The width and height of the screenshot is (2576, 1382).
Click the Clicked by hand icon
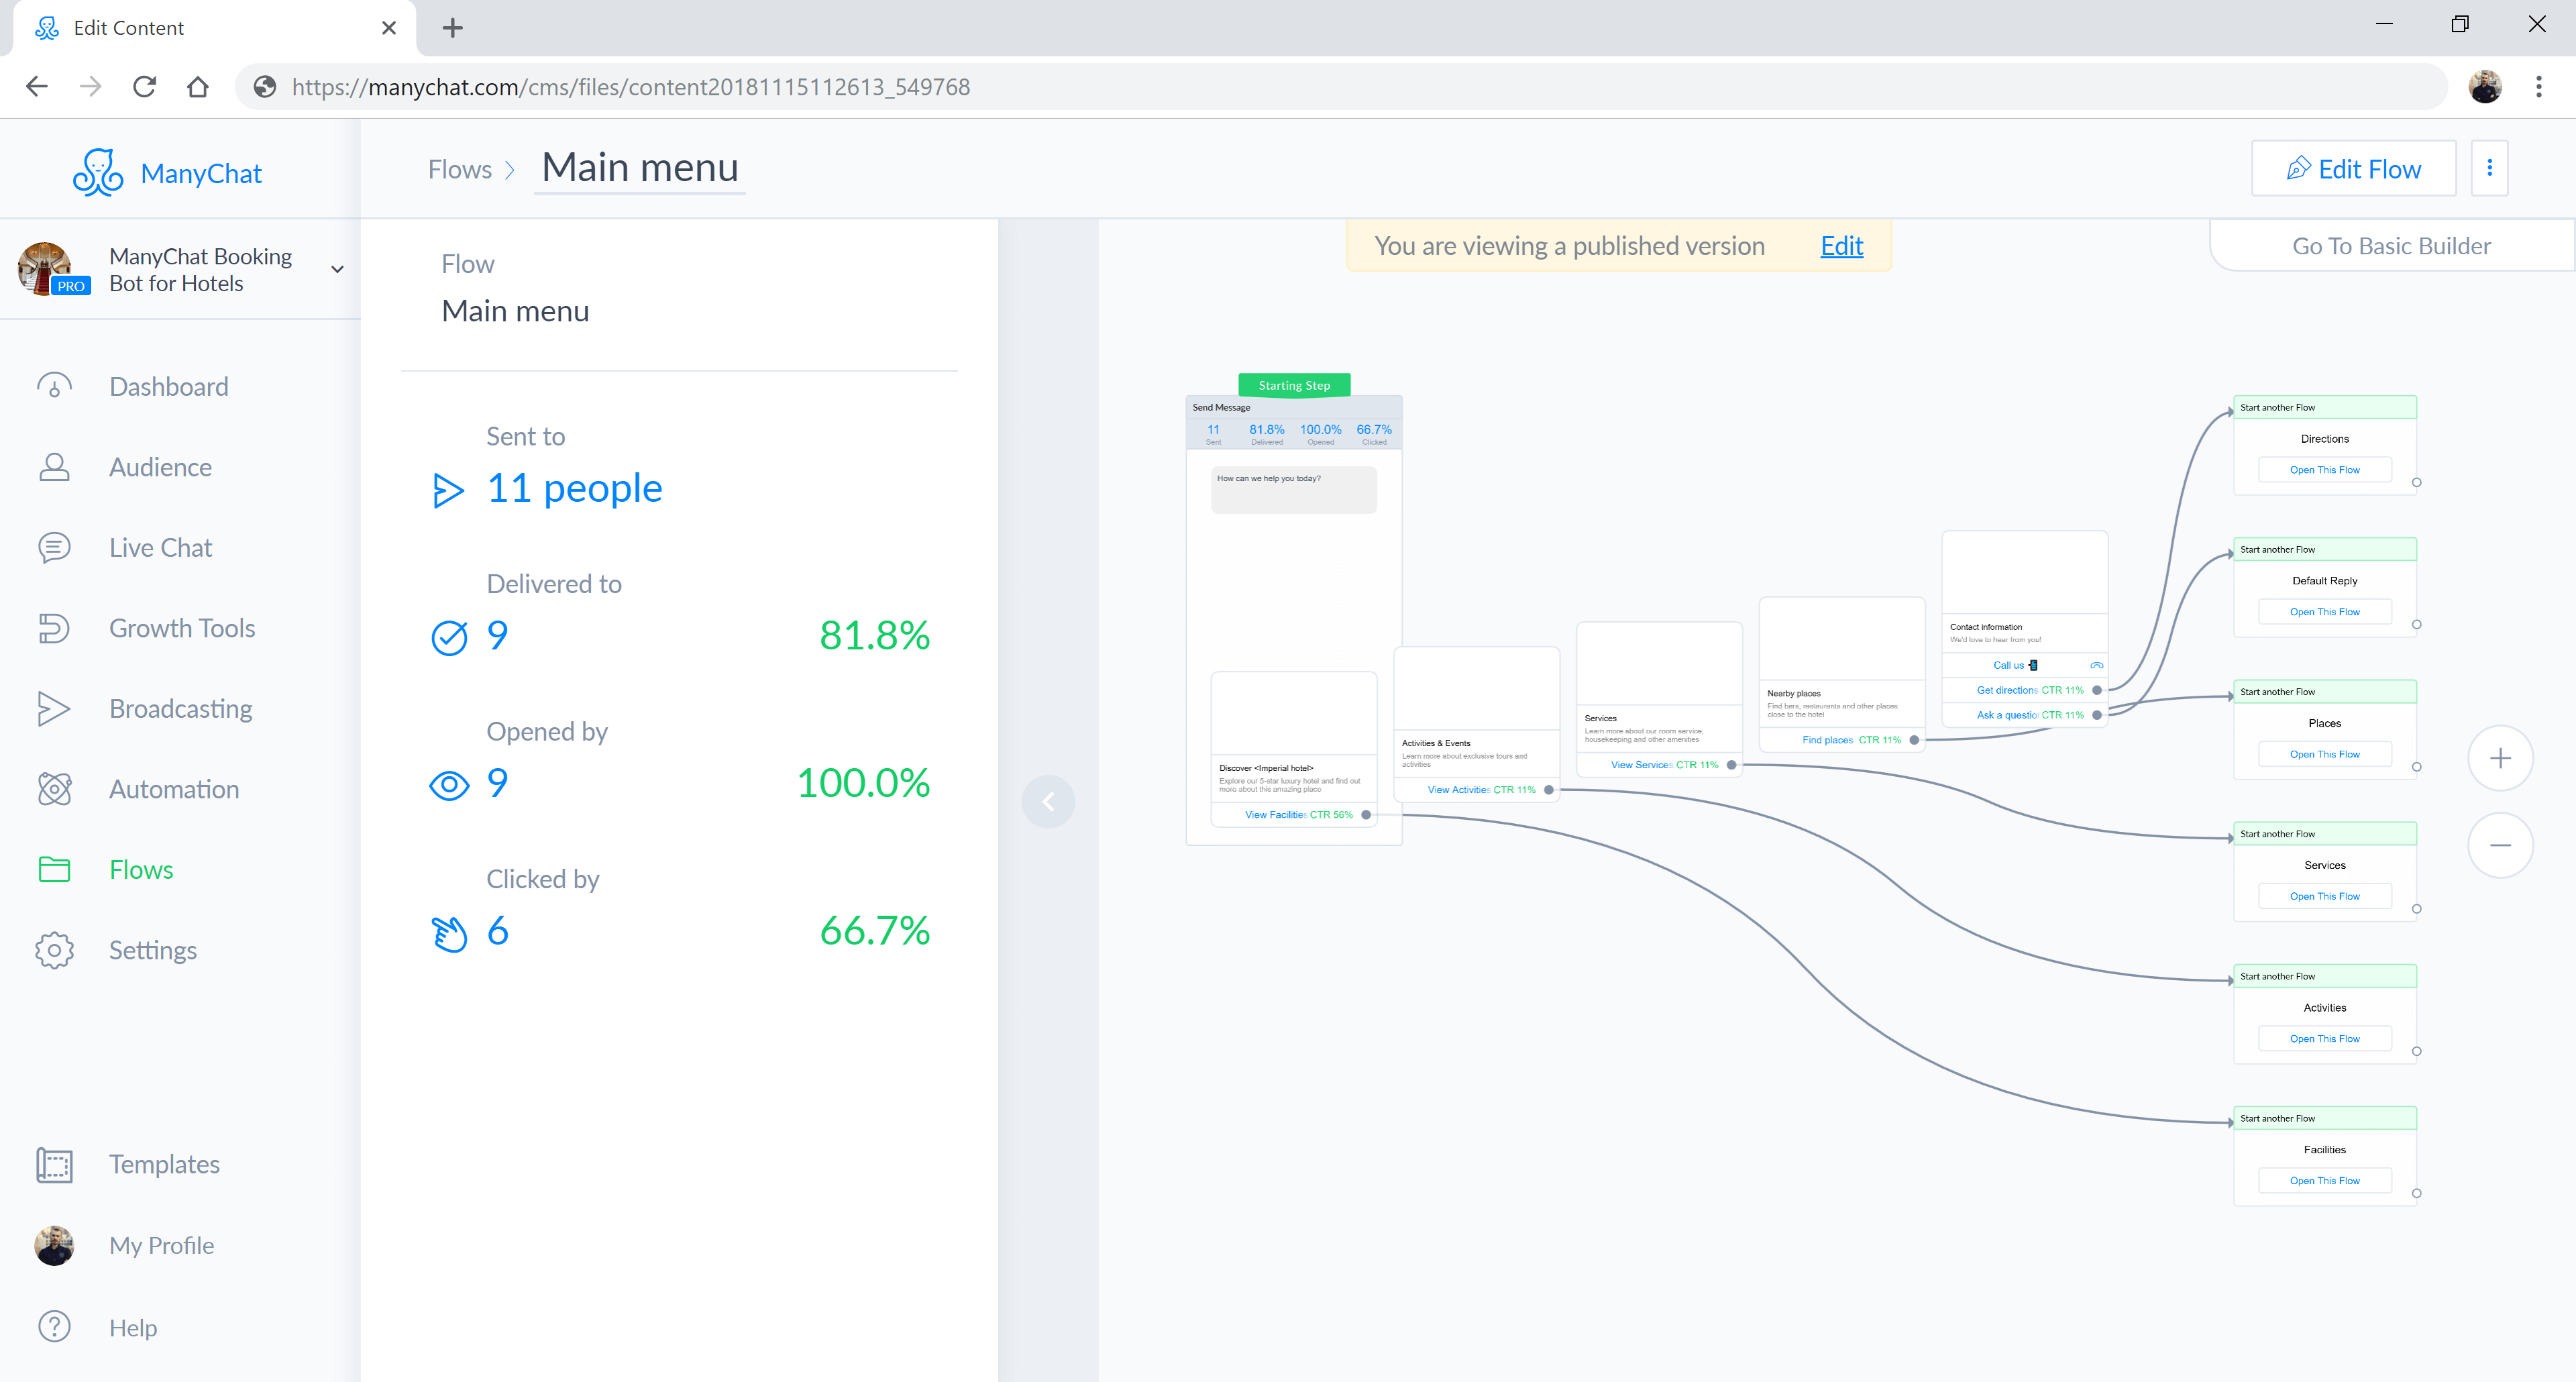[449, 933]
